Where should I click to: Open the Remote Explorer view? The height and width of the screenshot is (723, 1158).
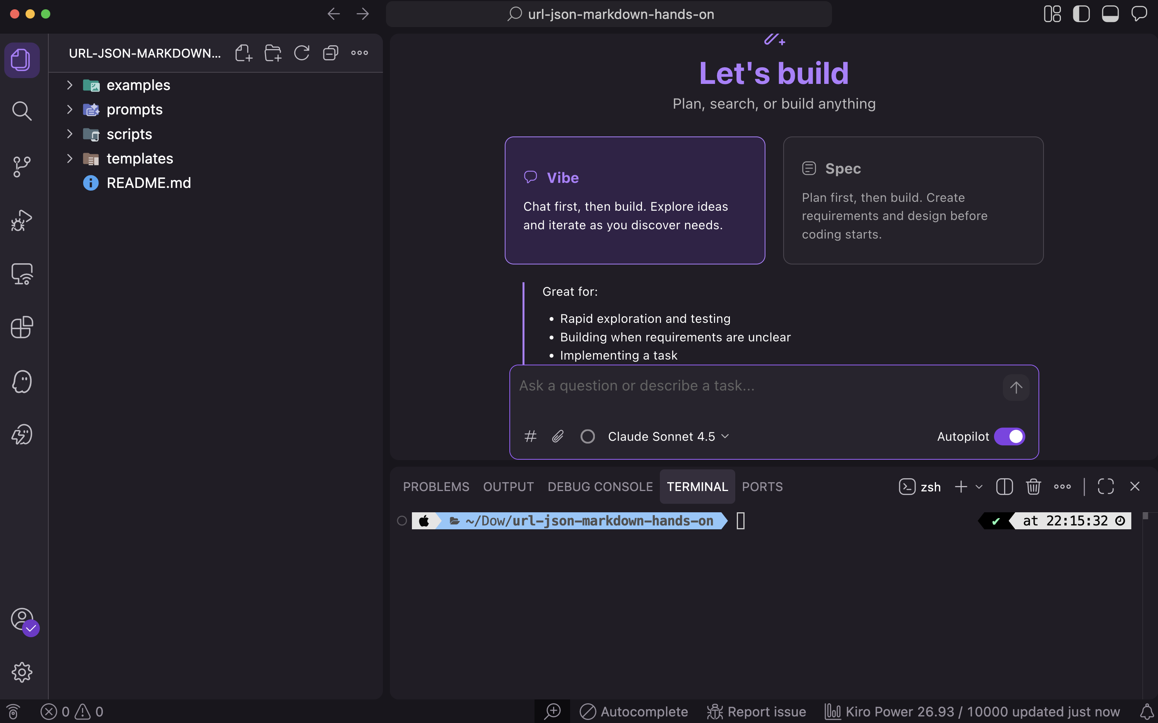tap(22, 274)
